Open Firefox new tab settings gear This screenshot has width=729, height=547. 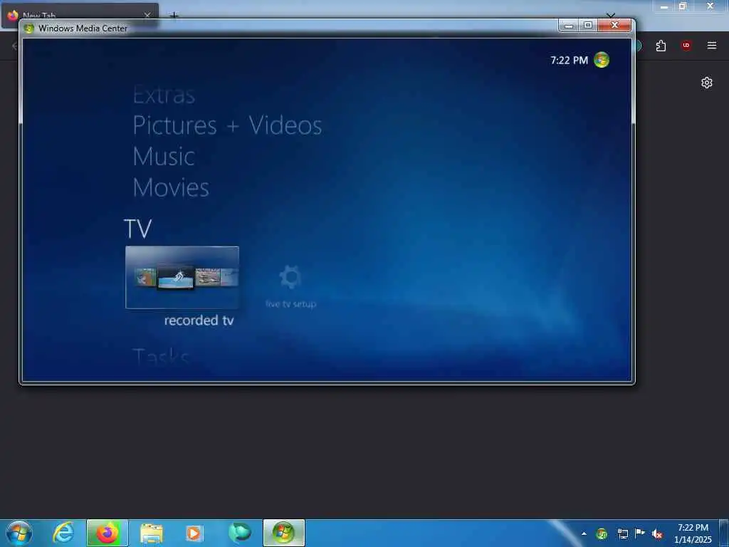707,83
